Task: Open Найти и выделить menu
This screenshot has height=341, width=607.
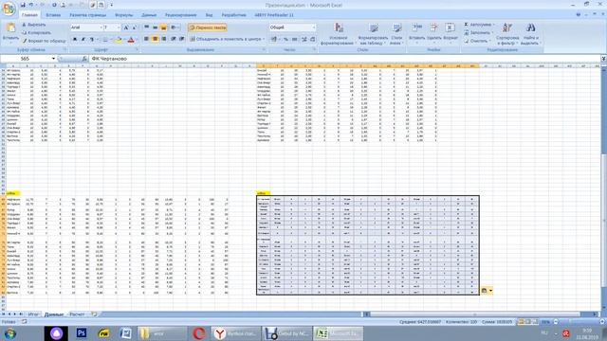Action: 530,34
